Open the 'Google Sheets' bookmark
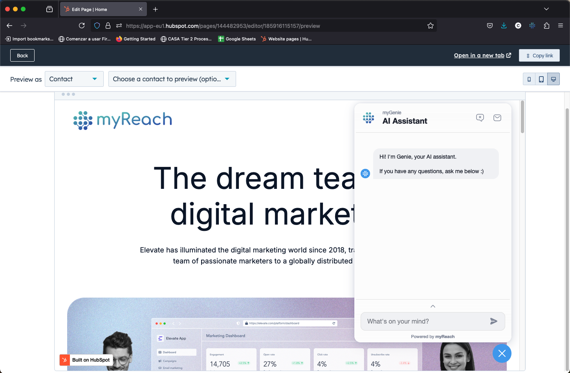 (237, 39)
